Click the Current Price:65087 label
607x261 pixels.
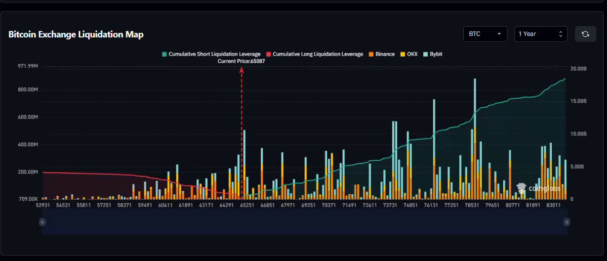coord(241,61)
